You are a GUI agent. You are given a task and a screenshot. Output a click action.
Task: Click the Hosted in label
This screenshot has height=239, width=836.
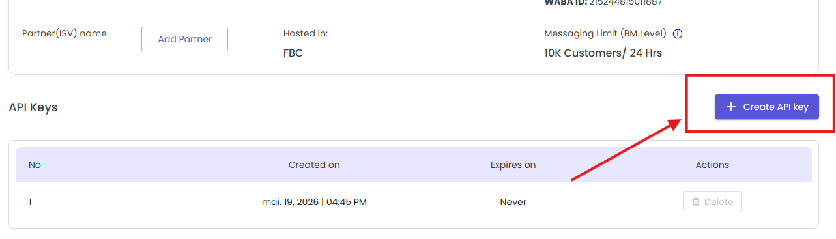(x=306, y=33)
